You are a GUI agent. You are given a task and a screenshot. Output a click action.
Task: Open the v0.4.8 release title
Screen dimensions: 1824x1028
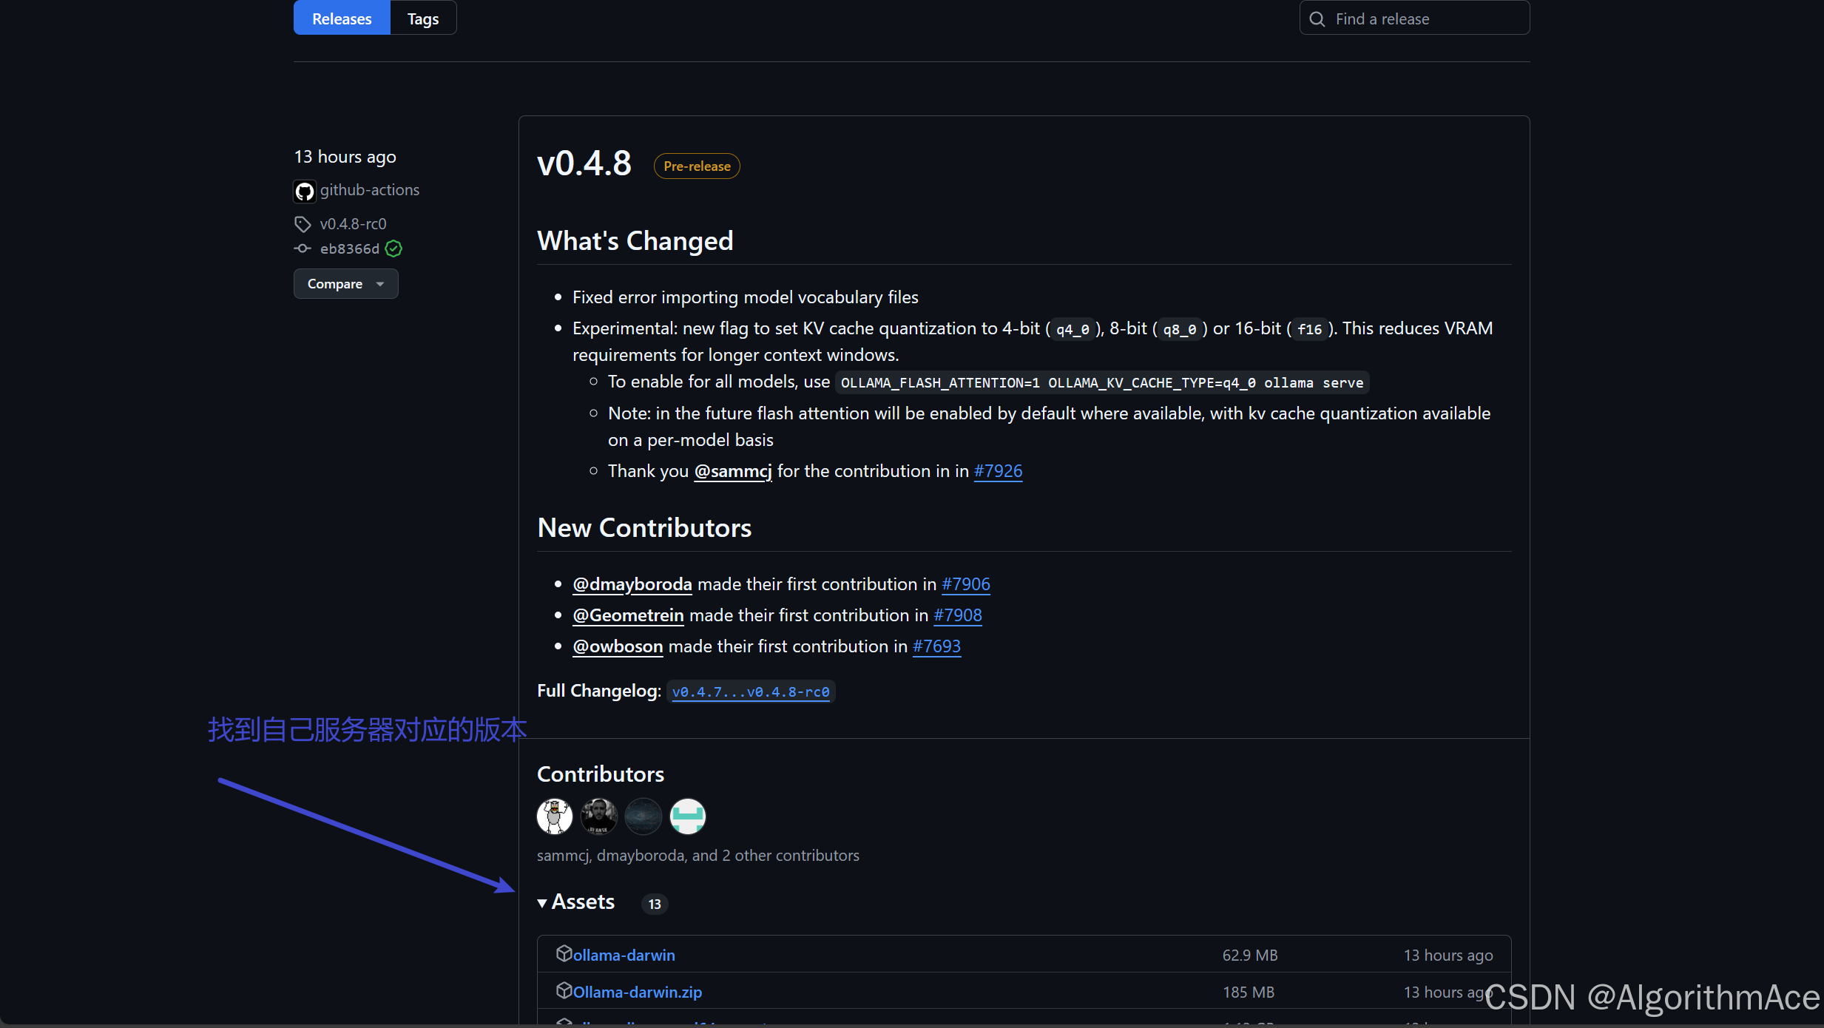click(x=584, y=163)
